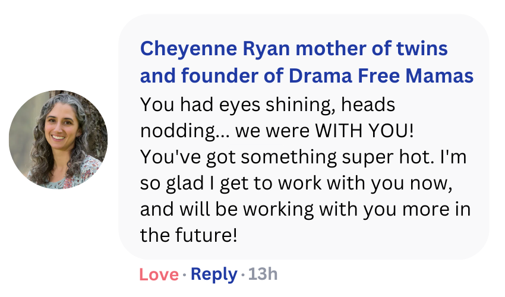Open the "13h" comment timestamp
Screen dimensions: 505x297
click(263, 274)
